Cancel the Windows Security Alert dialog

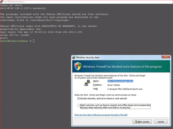point(161,122)
